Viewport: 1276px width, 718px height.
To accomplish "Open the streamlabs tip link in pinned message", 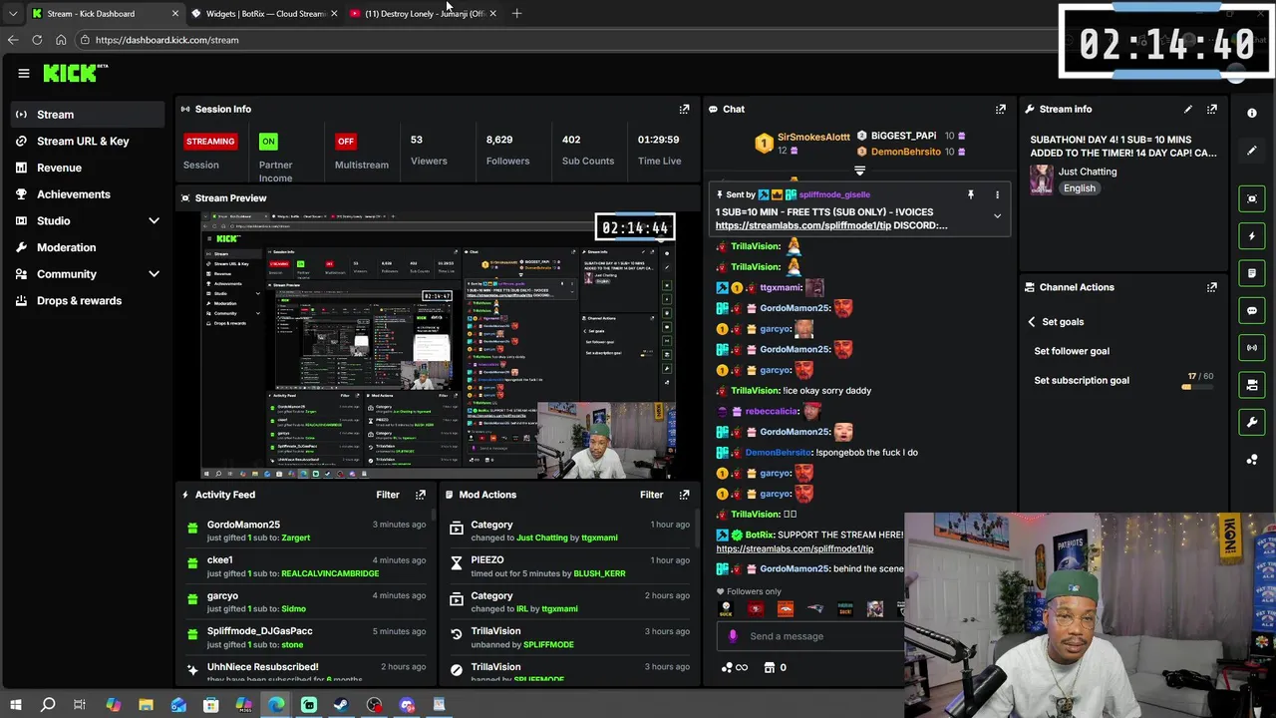I will pyautogui.click(x=802, y=226).
